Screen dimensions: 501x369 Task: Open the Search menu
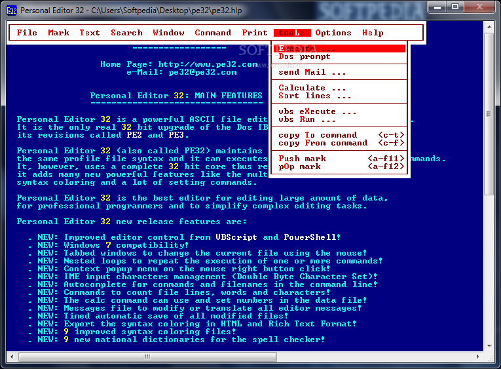point(126,33)
